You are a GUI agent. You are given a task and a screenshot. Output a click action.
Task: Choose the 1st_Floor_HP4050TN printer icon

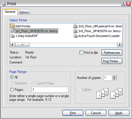[x=13, y=31]
